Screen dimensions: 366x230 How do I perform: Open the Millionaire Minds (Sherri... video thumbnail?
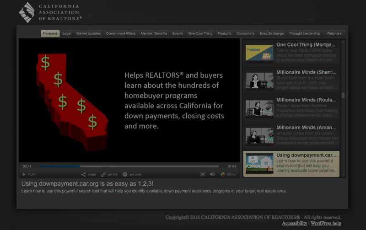click(x=259, y=81)
